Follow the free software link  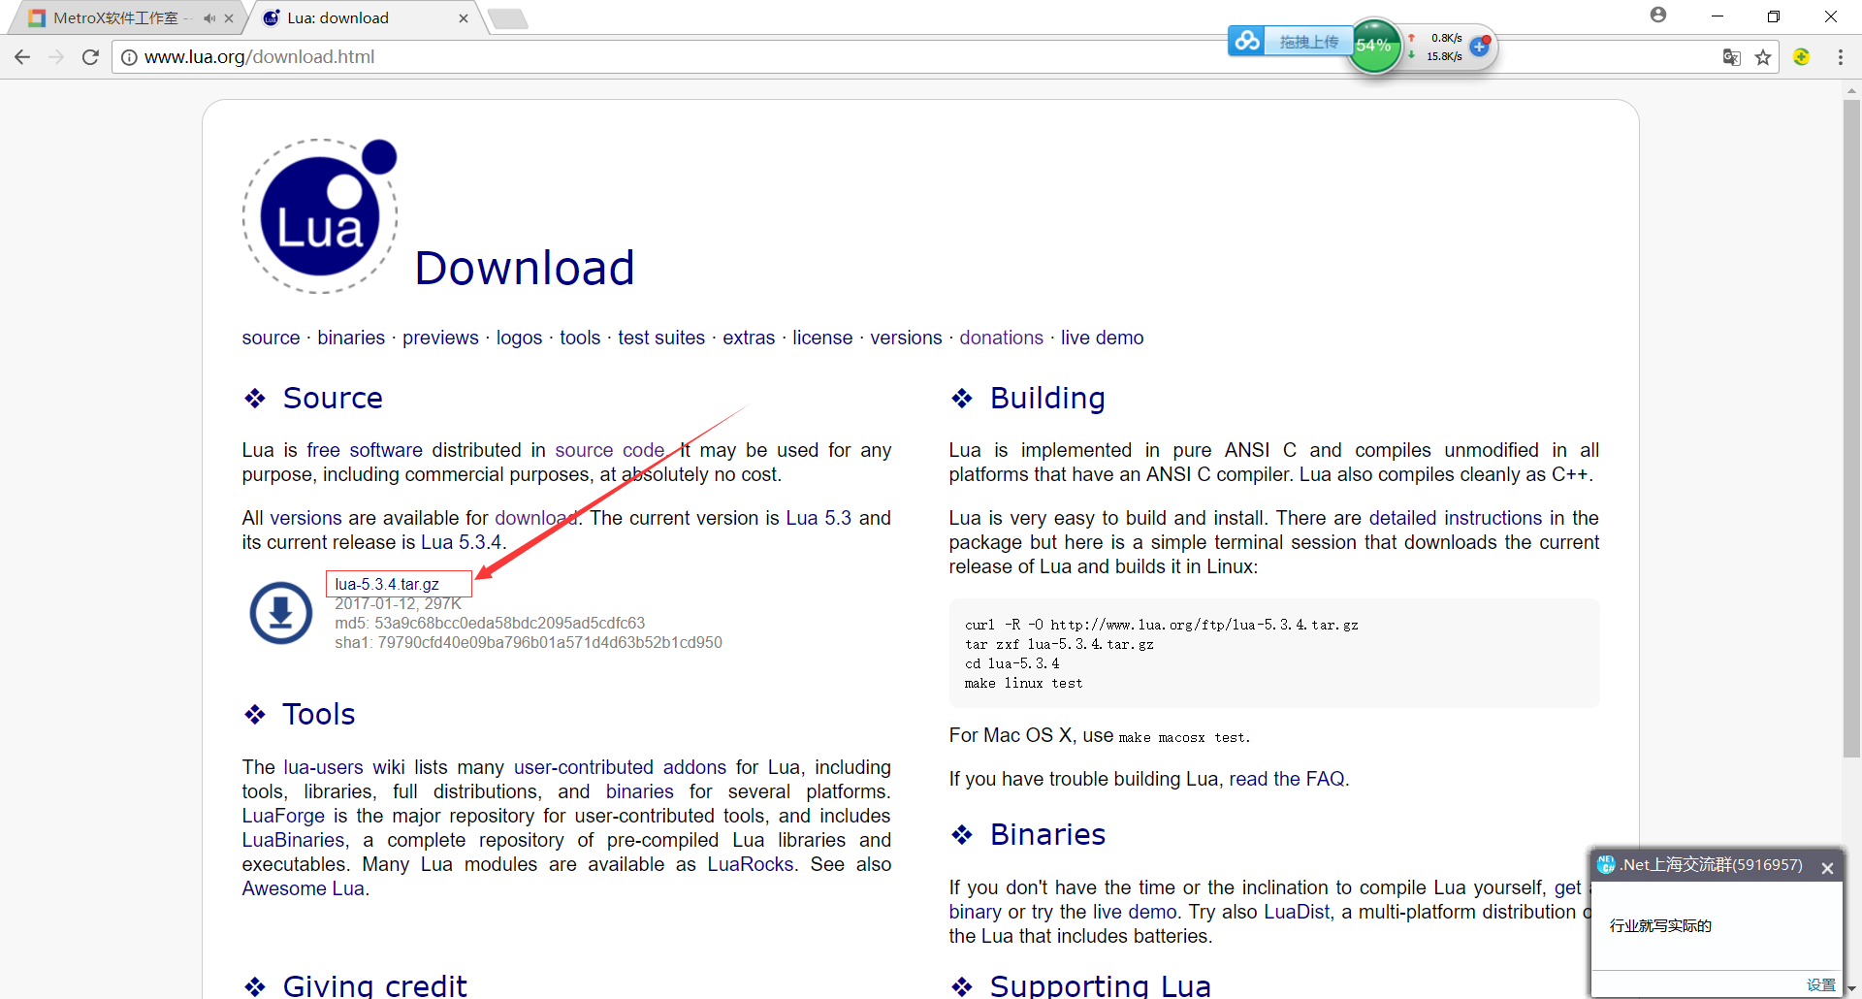click(x=365, y=450)
